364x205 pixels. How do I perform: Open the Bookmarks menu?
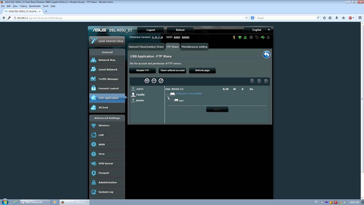pos(35,6)
